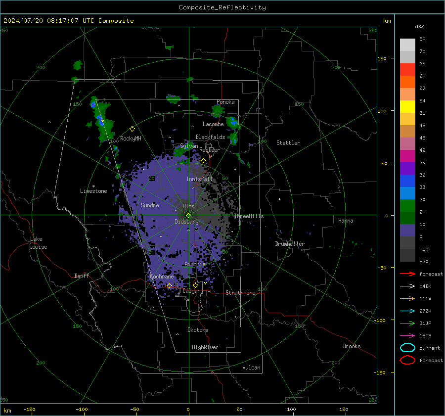
Task: Click the Sylvan map label
Action: (189, 146)
